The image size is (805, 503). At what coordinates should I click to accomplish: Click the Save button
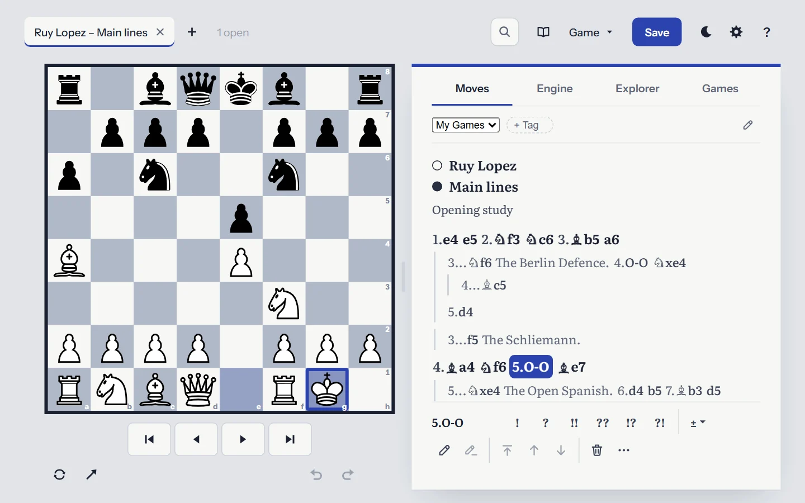pyautogui.click(x=657, y=32)
